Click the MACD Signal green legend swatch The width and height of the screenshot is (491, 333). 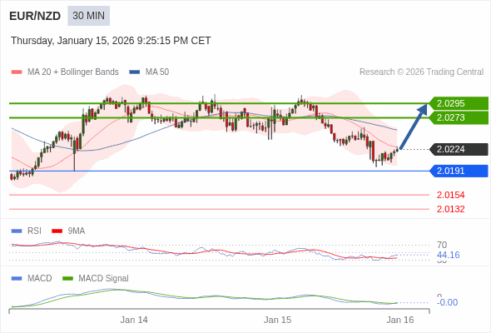tap(67, 279)
